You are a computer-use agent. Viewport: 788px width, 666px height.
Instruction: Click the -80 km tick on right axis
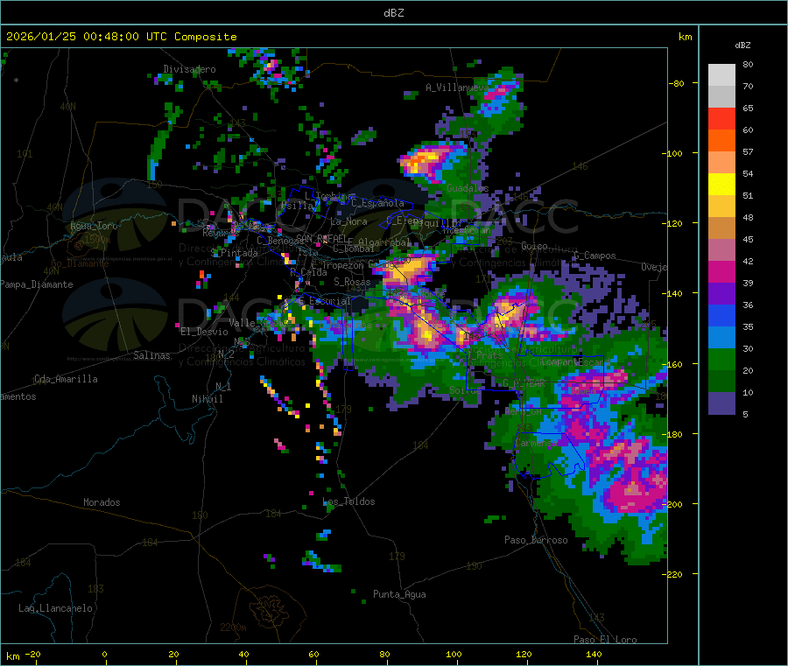tap(677, 83)
